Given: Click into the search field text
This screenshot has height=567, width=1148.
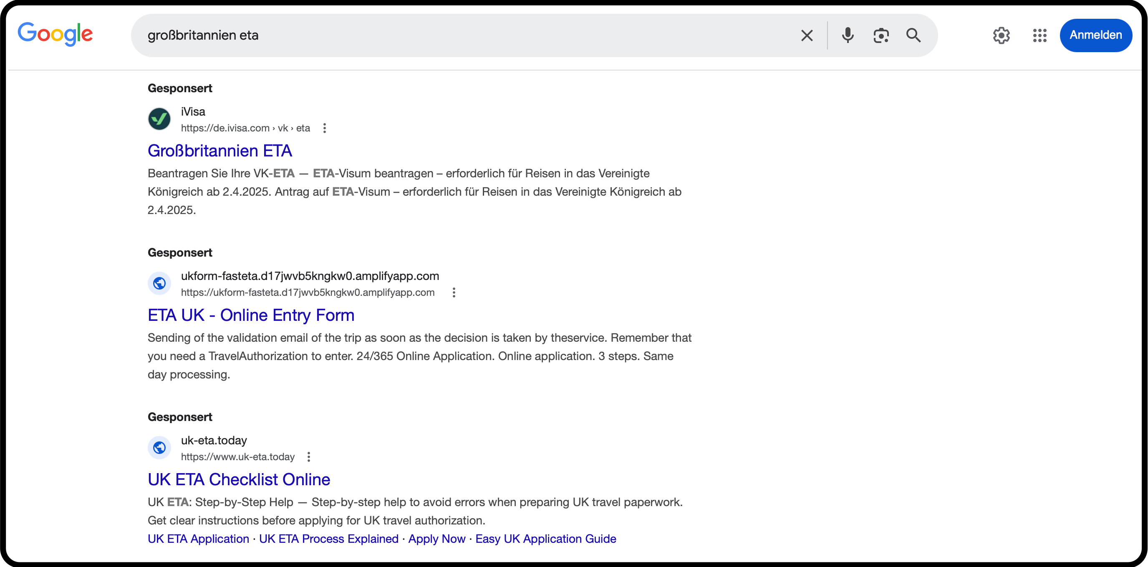Looking at the screenshot, I should click(x=203, y=35).
